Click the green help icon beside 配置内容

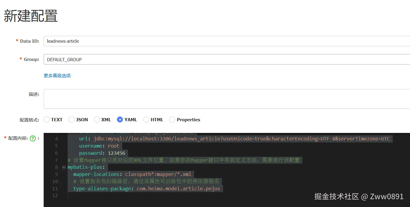(33, 138)
